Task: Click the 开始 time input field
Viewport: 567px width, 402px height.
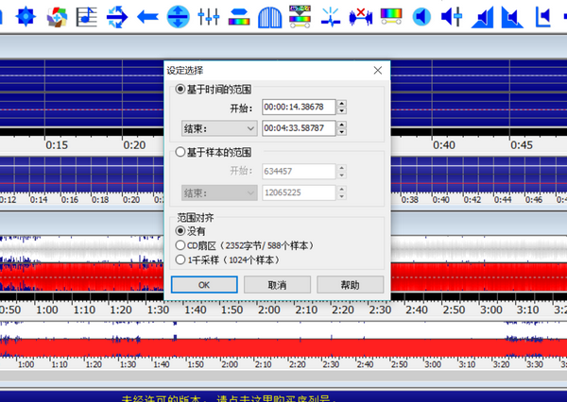Action: pos(298,107)
